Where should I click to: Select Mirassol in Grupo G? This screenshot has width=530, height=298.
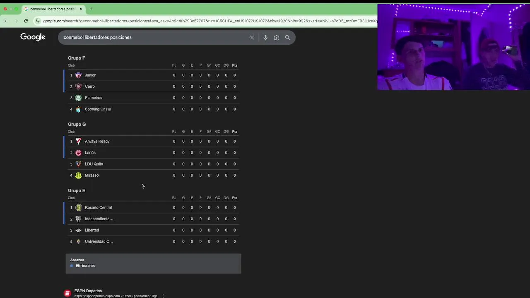(92, 175)
